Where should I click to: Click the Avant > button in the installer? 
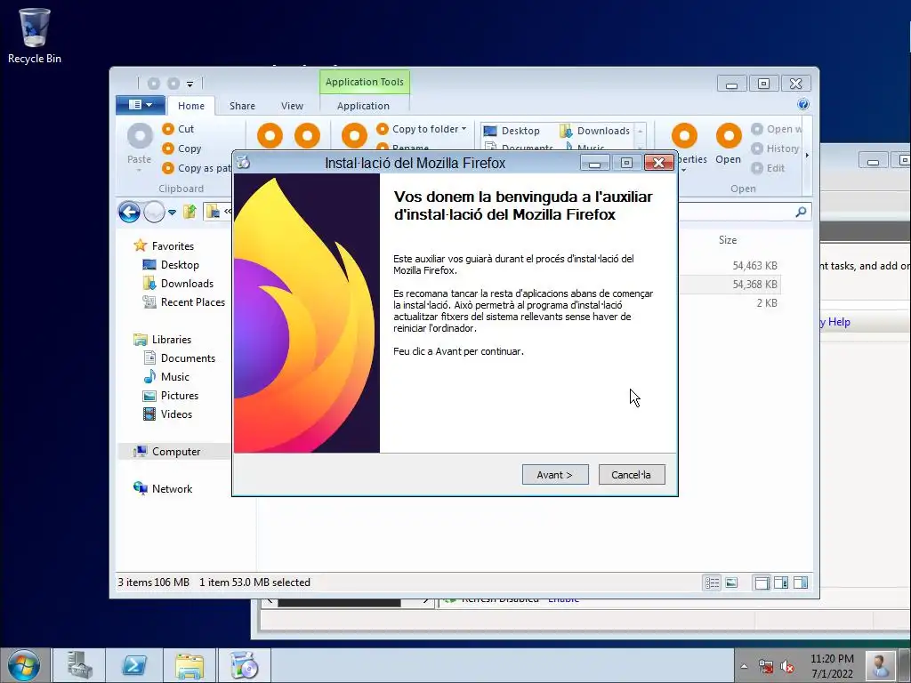555,475
